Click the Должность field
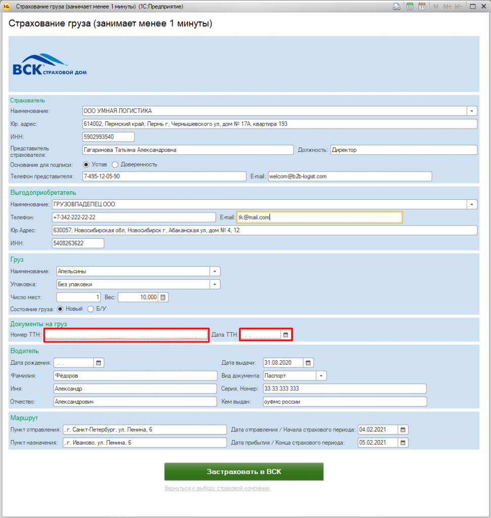The width and height of the screenshot is (491, 518). 404,150
